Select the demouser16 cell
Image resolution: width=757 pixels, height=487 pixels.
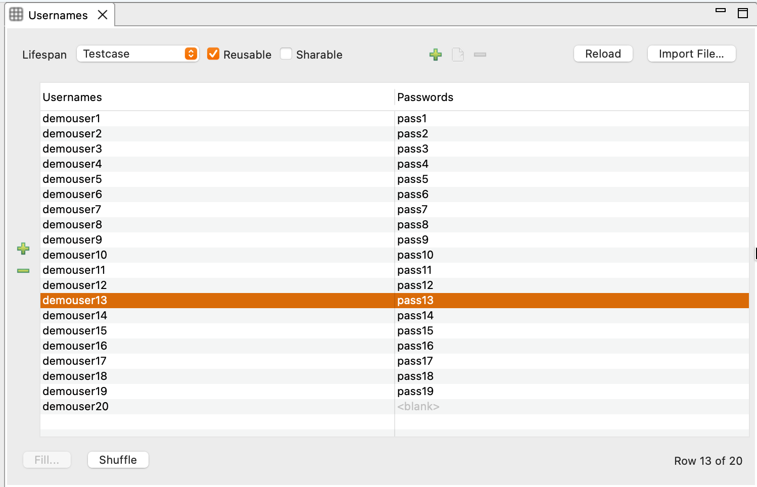point(217,346)
